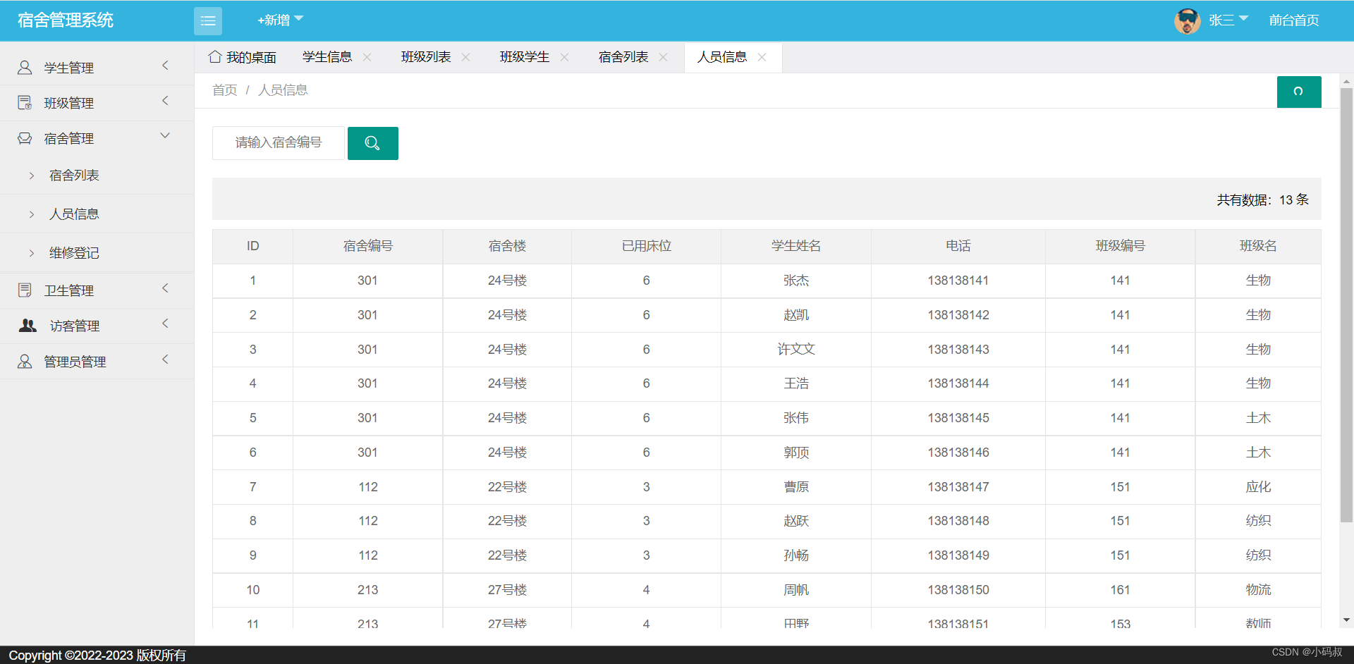Click the home icon on 我的桌面 tab
The width and height of the screenshot is (1354, 664).
215,56
